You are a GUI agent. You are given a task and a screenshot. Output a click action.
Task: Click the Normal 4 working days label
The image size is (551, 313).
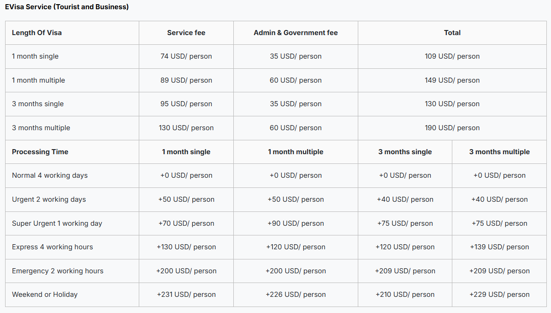coord(50,175)
